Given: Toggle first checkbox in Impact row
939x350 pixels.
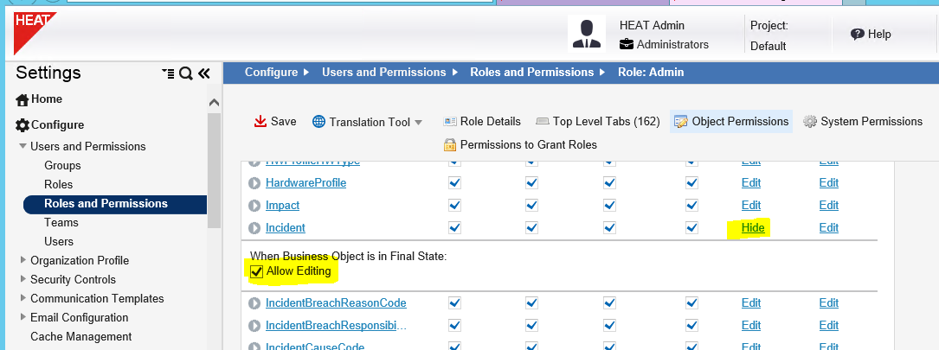Looking at the screenshot, I should [455, 206].
